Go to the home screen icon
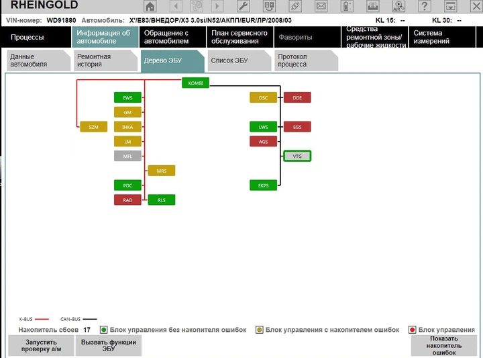Viewport: 483px width, 358px height. pos(150,6)
